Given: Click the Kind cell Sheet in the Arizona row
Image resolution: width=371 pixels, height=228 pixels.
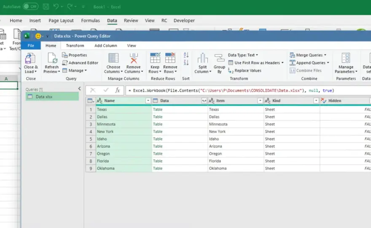Looking at the screenshot, I should pyautogui.click(x=292, y=146).
